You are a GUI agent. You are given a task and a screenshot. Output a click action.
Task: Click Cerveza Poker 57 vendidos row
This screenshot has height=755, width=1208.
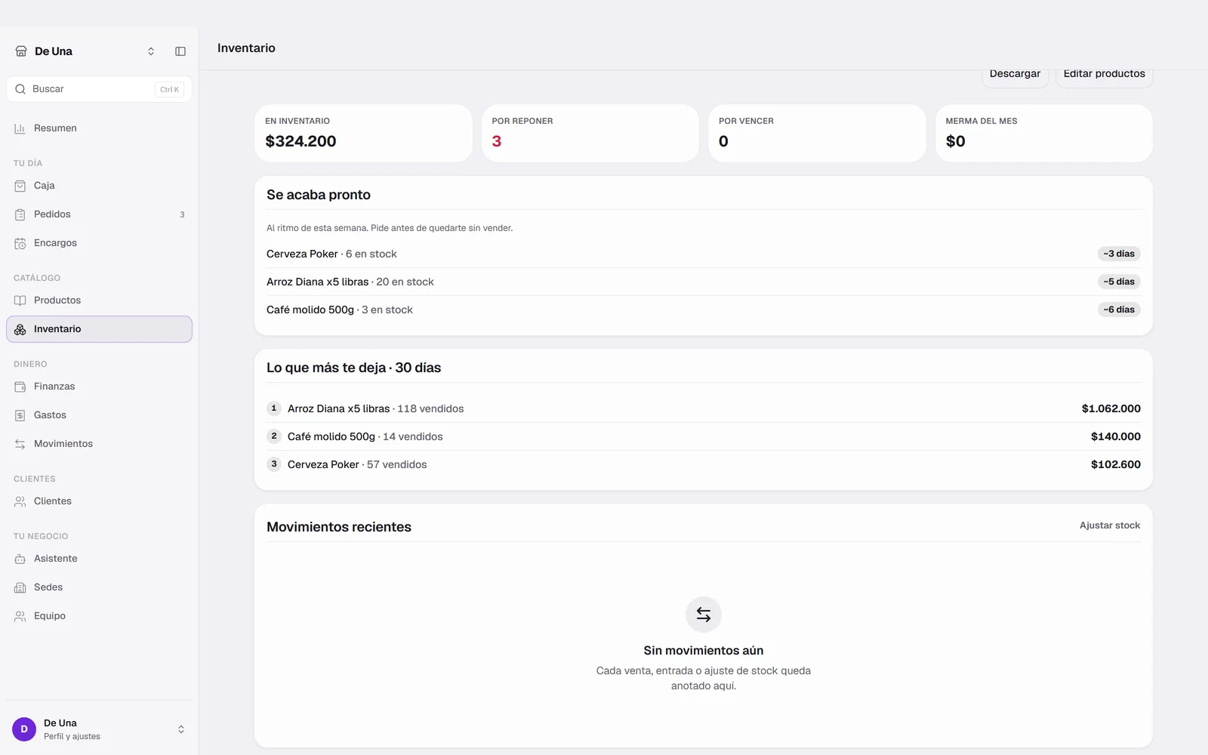coord(703,464)
